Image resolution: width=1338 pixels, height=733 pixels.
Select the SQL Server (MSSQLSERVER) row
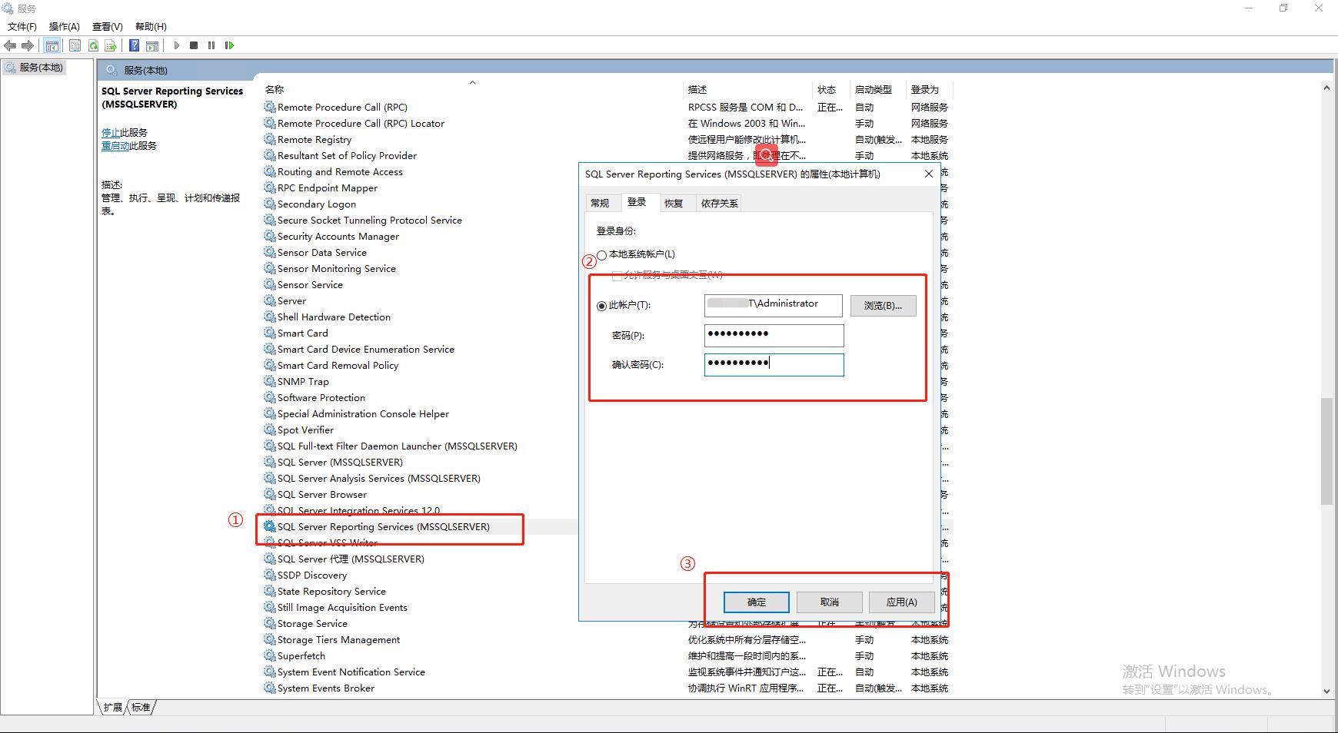340,462
